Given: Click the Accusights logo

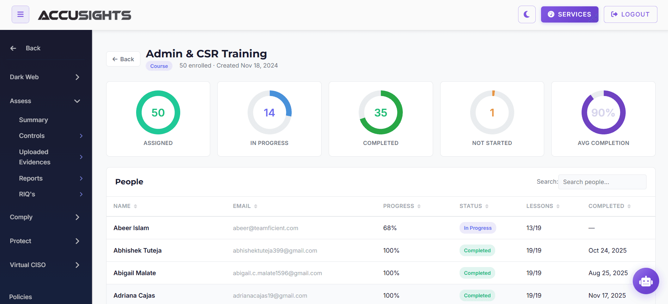Looking at the screenshot, I should tap(85, 15).
